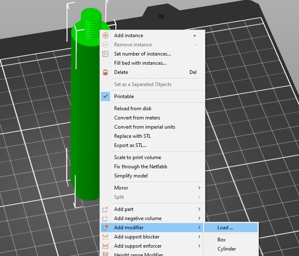This screenshot has height=256, width=299.
Task: Choose Simplify model option
Action: point(130,176)
